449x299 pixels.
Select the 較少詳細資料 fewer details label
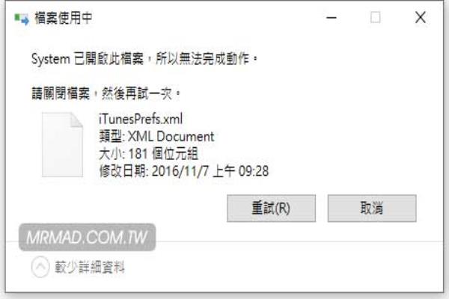pos(90,268)
